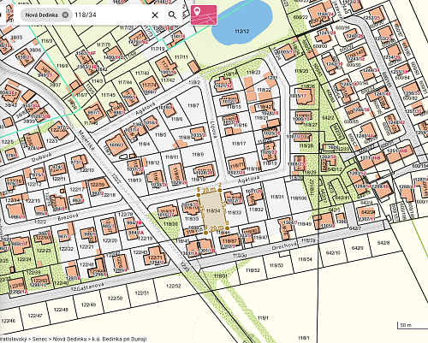Select neighboring parcel 118/33
The width and height of the screenshot is (428, 343).
[x=235, y=212]
